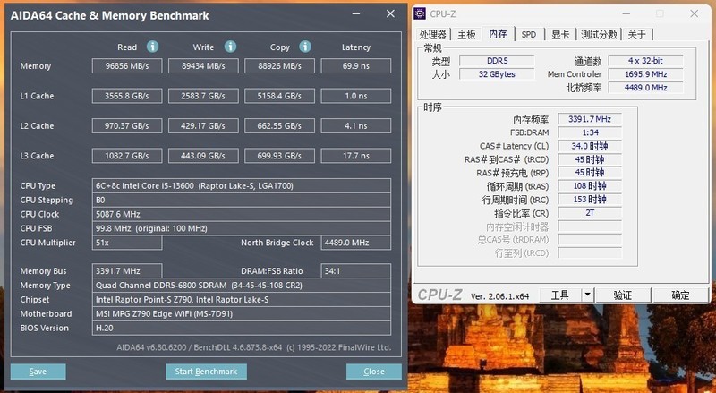Click the 4 x 32-bit channel value
This screenshot has width=716, height=393.
(x=645, y=60)
